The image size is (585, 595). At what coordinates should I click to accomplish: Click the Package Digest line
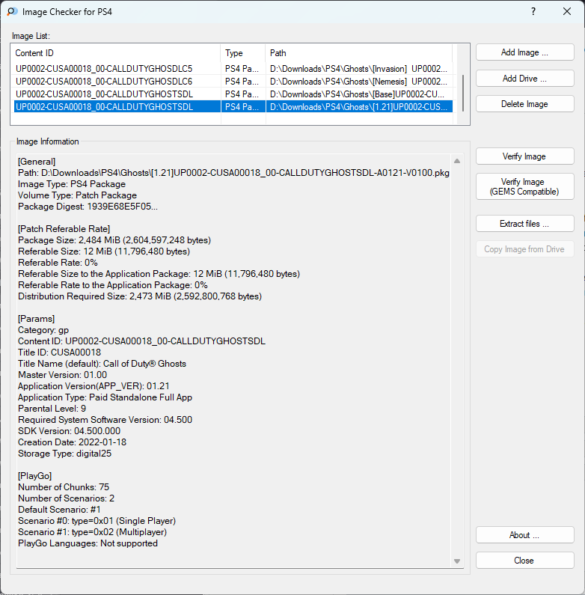point(88,207)
